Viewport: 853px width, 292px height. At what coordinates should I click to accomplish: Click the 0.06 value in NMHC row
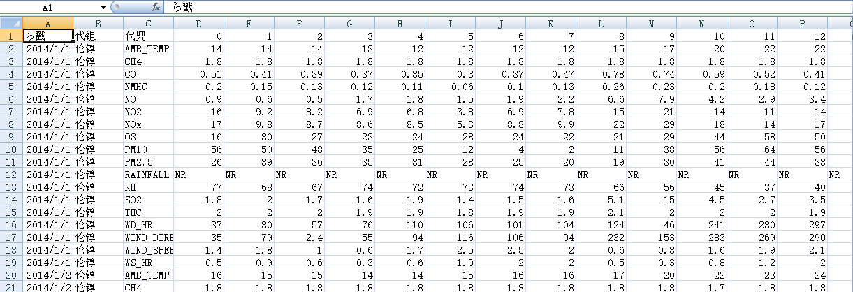point(450,87)
